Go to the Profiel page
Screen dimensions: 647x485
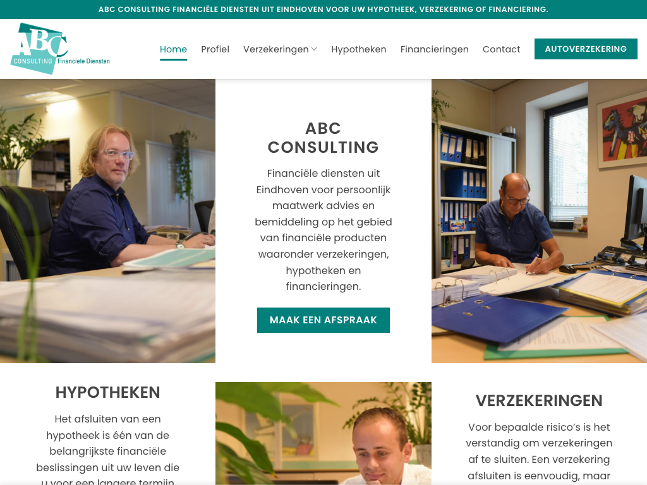click(x=215, y=49)
